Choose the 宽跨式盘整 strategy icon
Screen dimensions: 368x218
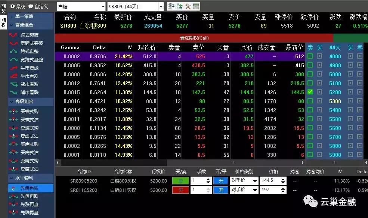coord(13,60)
